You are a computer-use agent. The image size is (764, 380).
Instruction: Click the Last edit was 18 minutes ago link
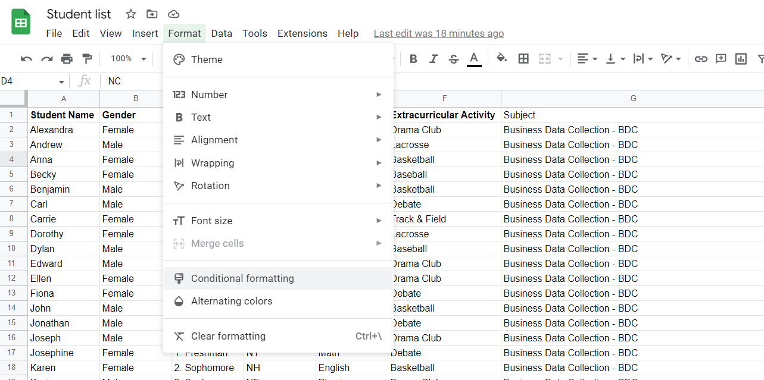[x=438, y=33]
